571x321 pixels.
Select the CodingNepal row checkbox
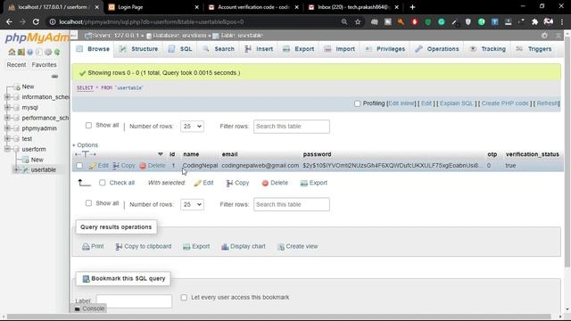click(x=79, y=166)
